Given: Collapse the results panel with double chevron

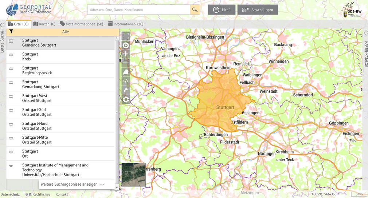Looking at the screenshot, I should [x=2, y=25].
